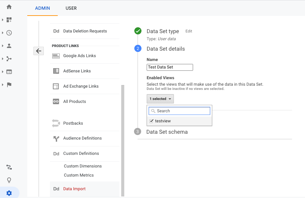The image size is (305, 198).
Task: Select the ADMIN tab
Action: point(43,8)
